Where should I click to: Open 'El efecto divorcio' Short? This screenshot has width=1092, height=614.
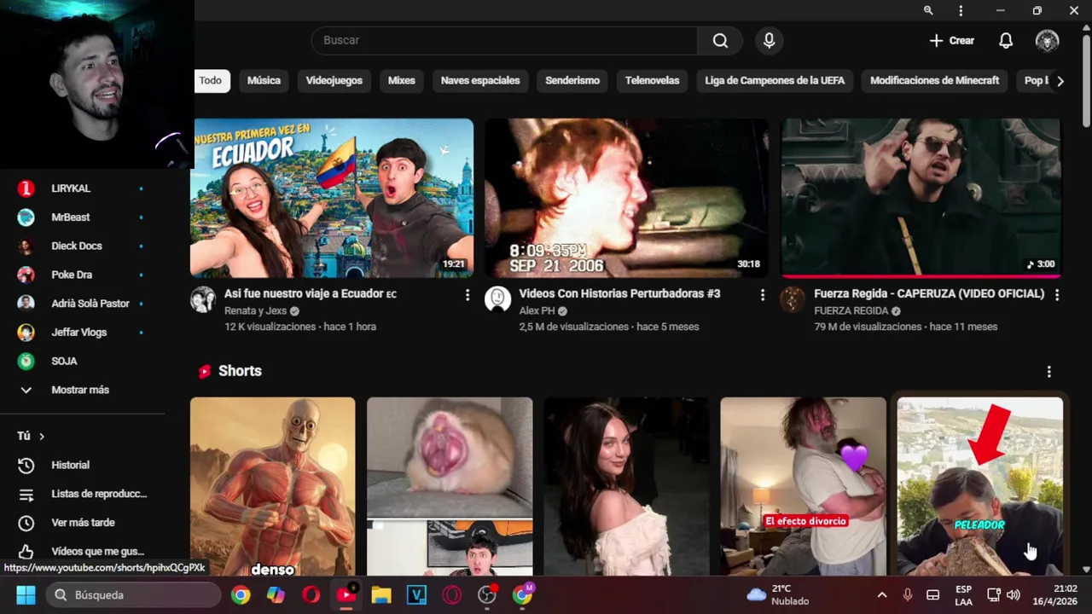[x=803, y=486]
